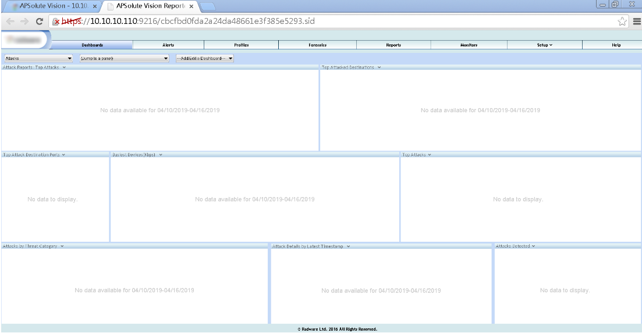
Task: Click the insecure HTTPS lock warning icon
Action: (x=56, y=22)
